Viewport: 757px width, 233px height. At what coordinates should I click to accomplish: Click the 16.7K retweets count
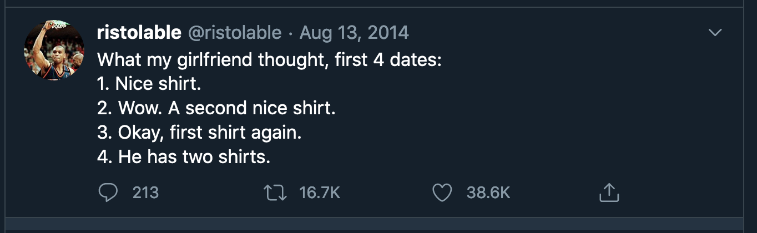319,193
